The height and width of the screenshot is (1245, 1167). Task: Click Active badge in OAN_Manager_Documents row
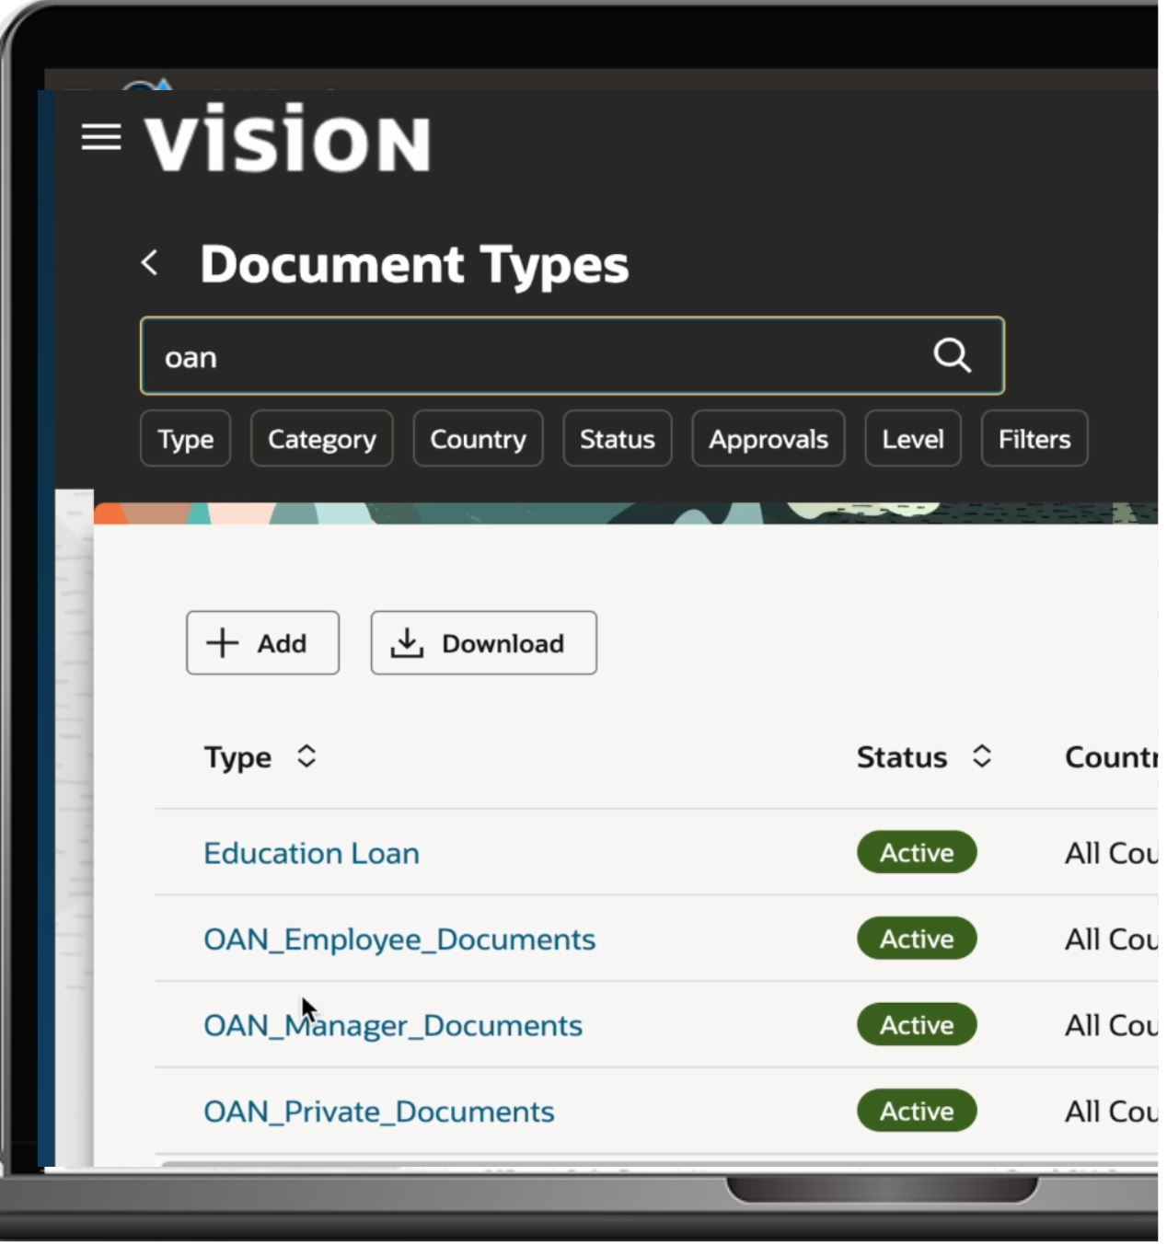(x=917, y=1025)
